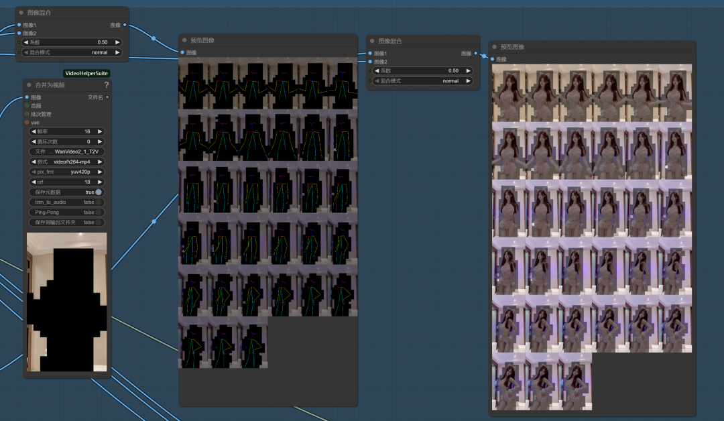Click the 系数 0.50 value on upper-left 图像混合
Screen dimensions: 724x421
click(103, 42)
